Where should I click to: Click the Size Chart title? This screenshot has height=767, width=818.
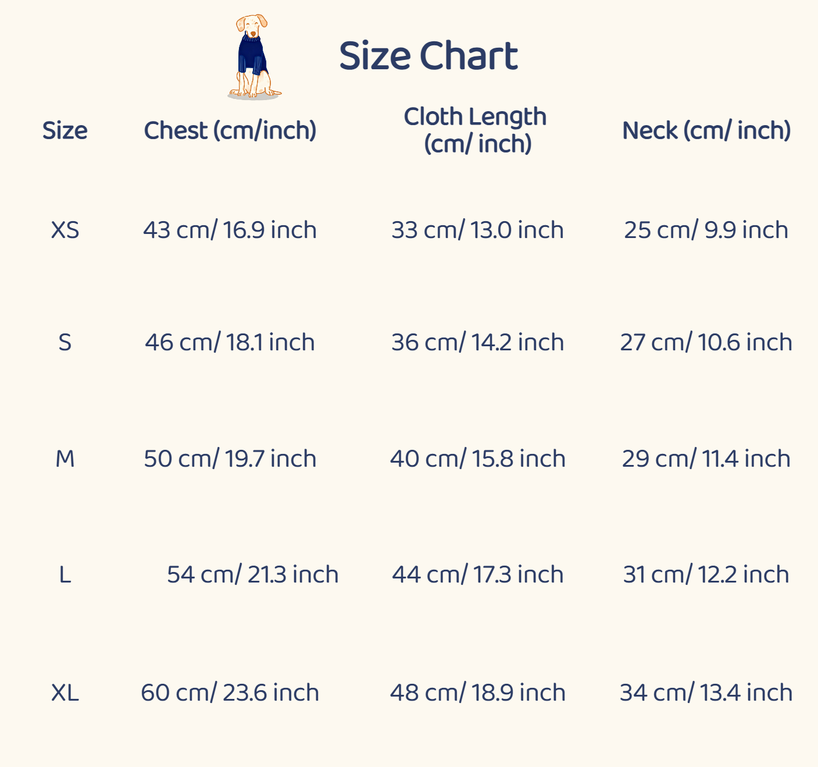click(x=428, y=56)
